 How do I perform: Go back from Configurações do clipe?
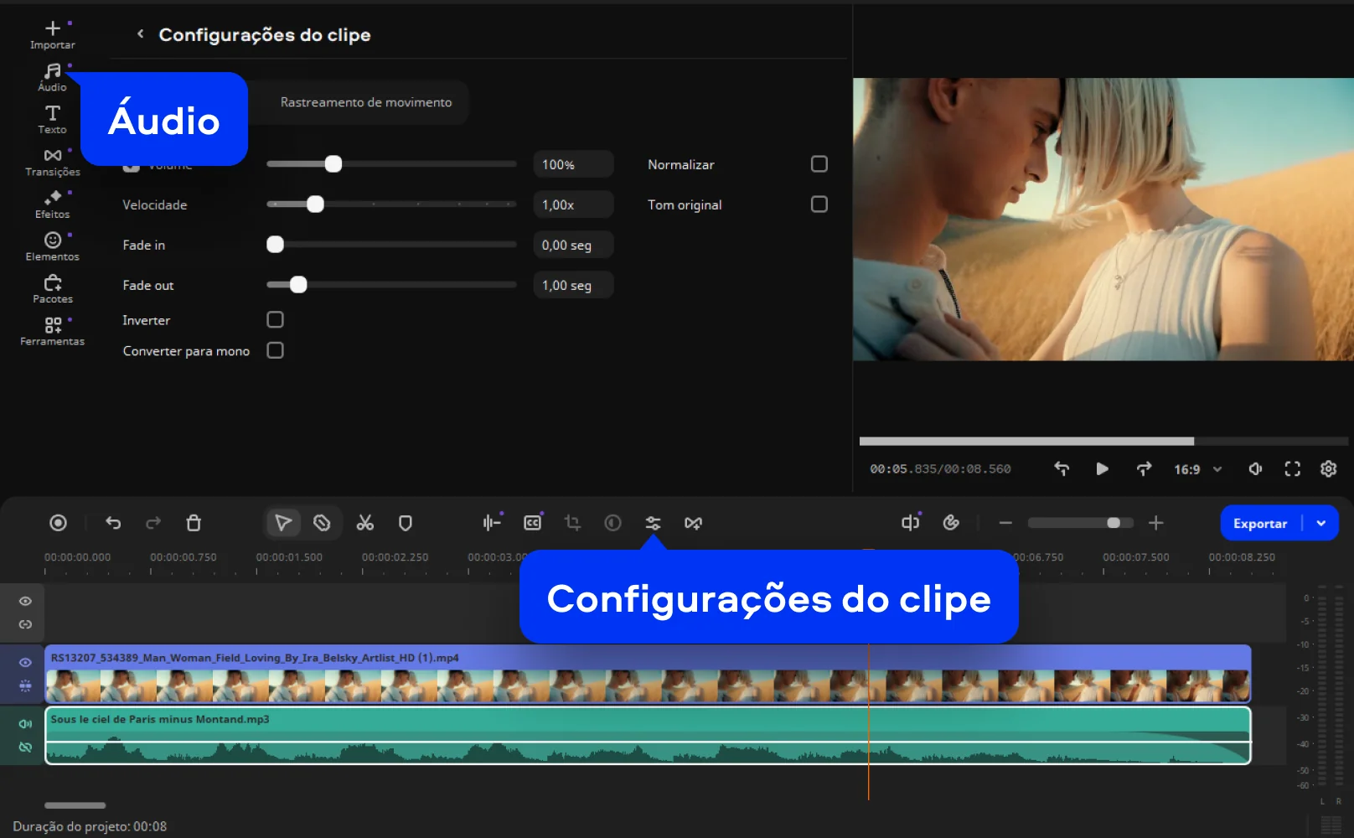[x=140, y=34]
